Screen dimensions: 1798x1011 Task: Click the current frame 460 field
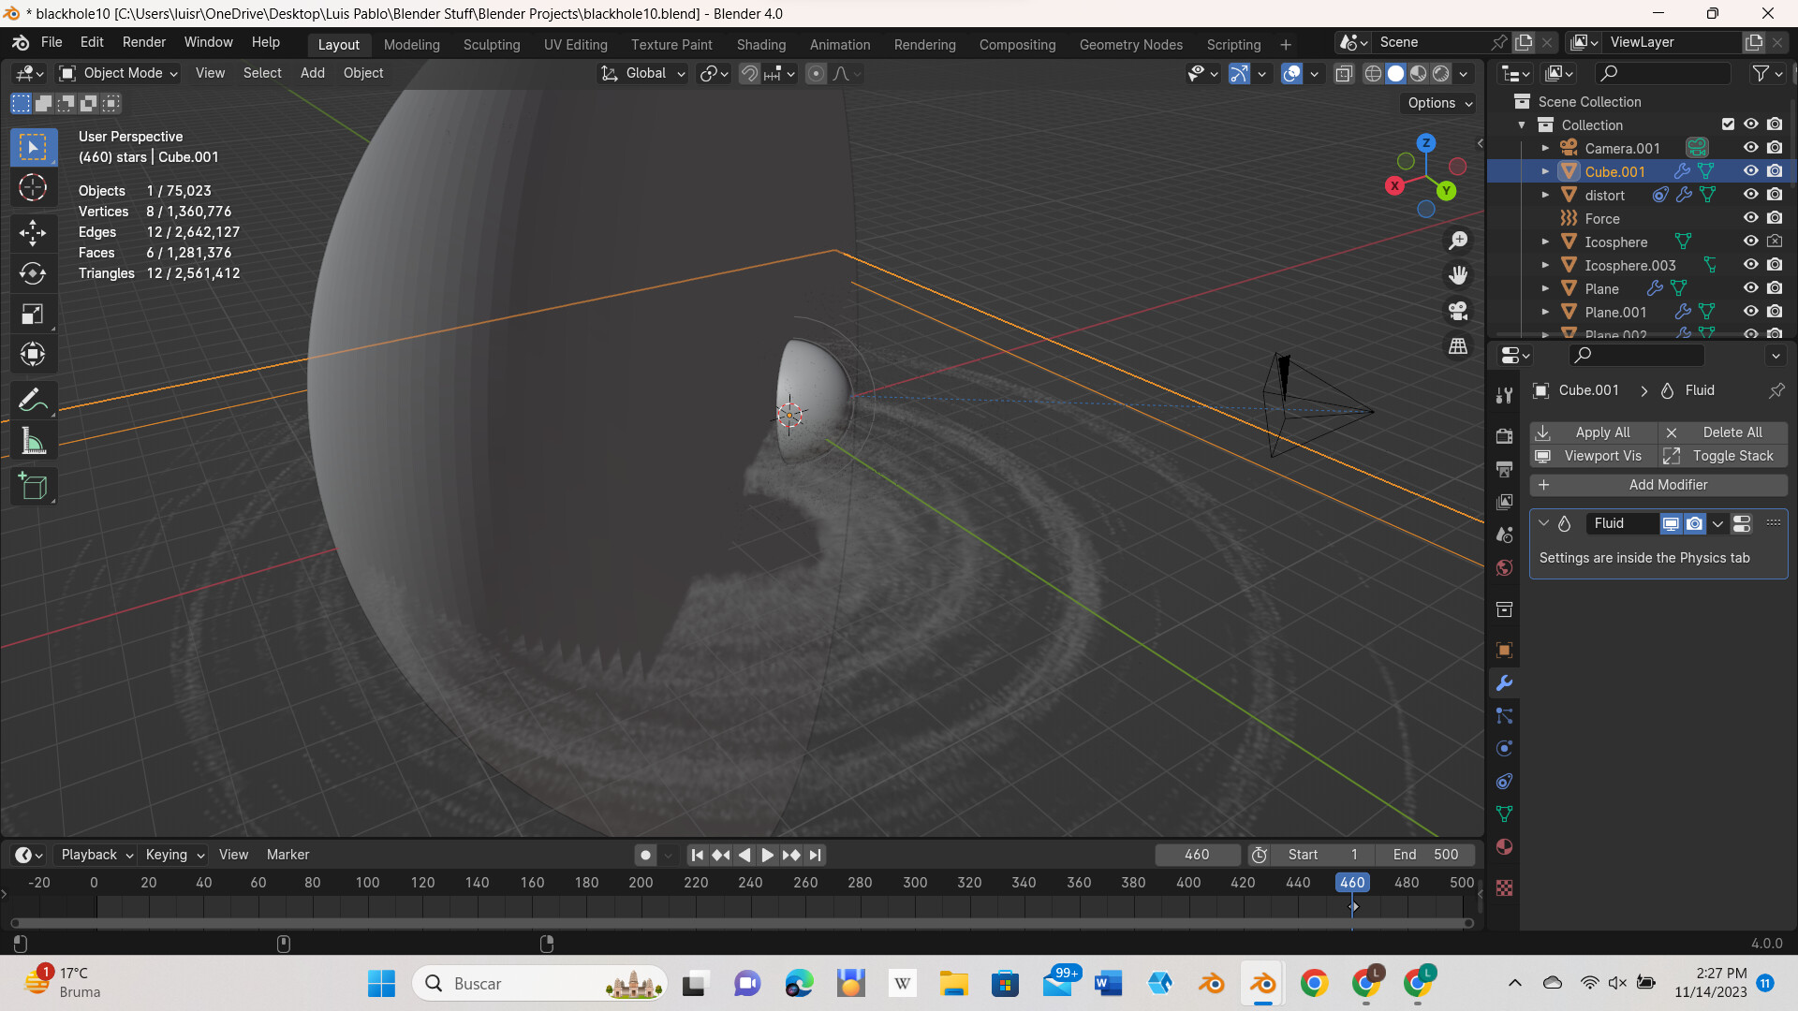coord(1197,855)
